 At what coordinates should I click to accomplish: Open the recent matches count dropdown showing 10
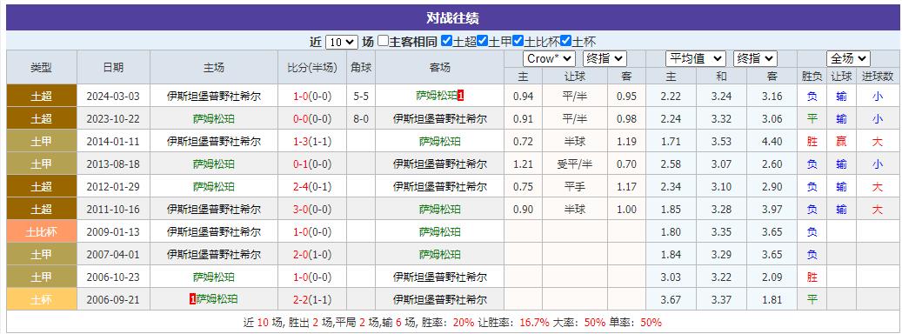point(342,42)
